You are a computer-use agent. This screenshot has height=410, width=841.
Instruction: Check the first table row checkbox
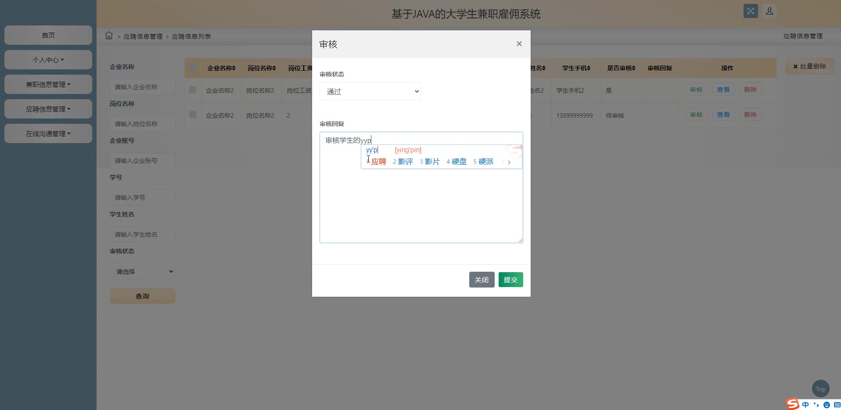pos(193,90)
